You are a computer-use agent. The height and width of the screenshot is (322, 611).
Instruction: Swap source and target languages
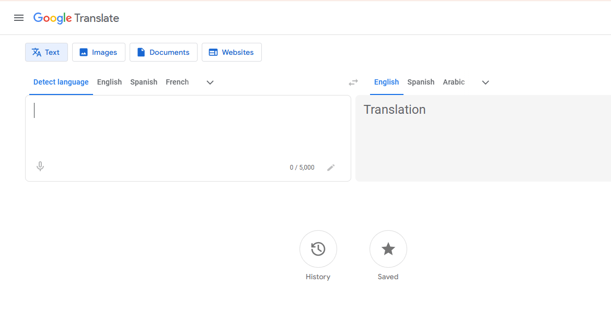point(353,82)
